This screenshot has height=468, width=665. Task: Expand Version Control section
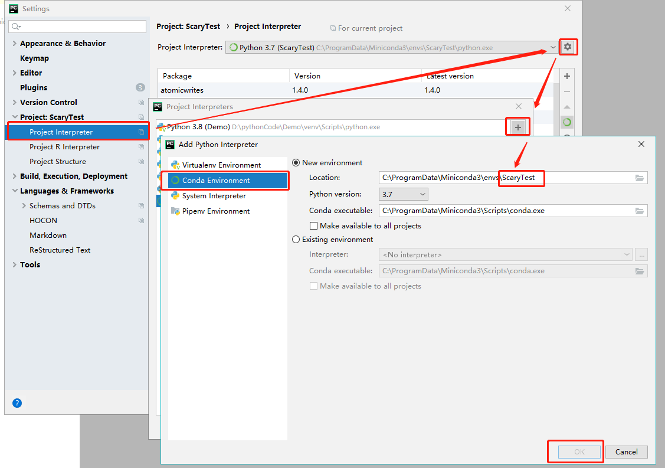pyautogui.click(x=14, y=102)
